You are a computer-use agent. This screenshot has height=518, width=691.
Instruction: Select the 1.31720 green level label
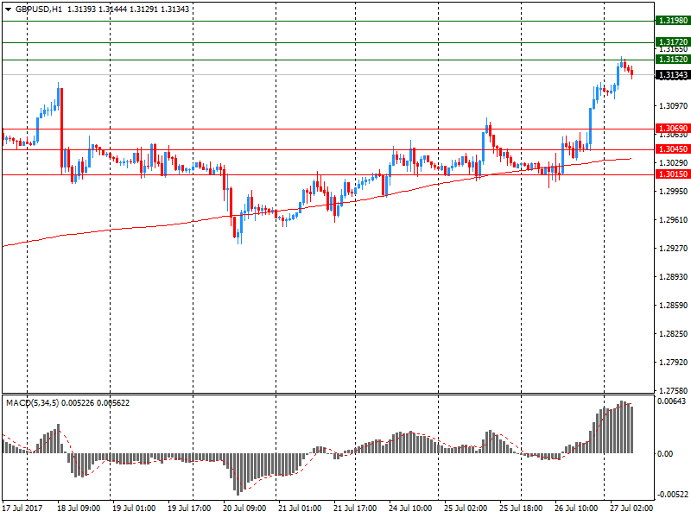coord(673,42)
